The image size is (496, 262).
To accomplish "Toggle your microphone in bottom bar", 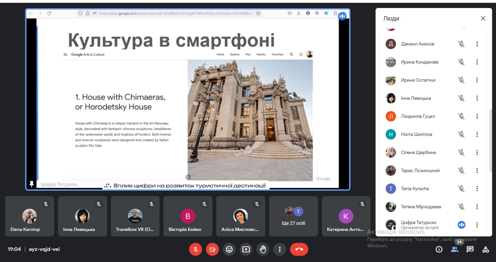I will pos(196,249).
